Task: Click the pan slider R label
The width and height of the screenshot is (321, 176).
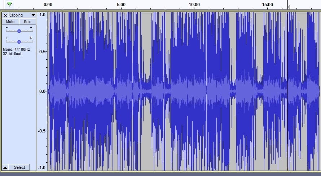Action: click(x=31, y=38)
